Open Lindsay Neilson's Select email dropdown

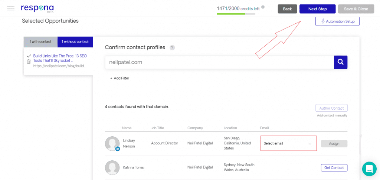(288, 143)
